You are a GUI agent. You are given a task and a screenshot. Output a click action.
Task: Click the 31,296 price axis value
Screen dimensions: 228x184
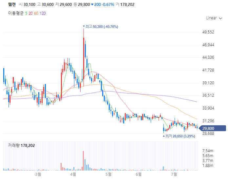[208, 121]
